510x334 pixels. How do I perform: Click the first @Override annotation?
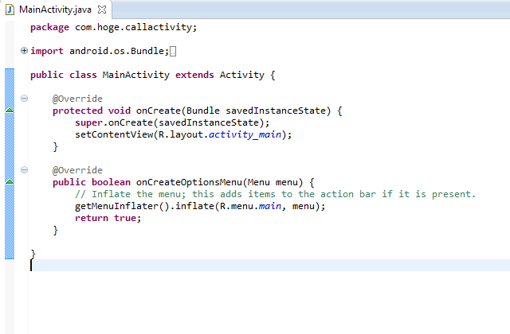pyautogui.click(x=77, y=99)
